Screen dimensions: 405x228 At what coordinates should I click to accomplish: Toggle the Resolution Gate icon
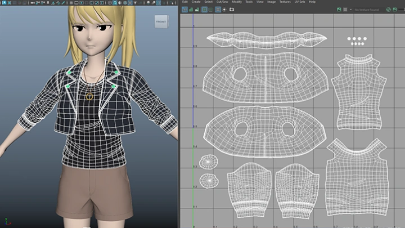point(82,3)
